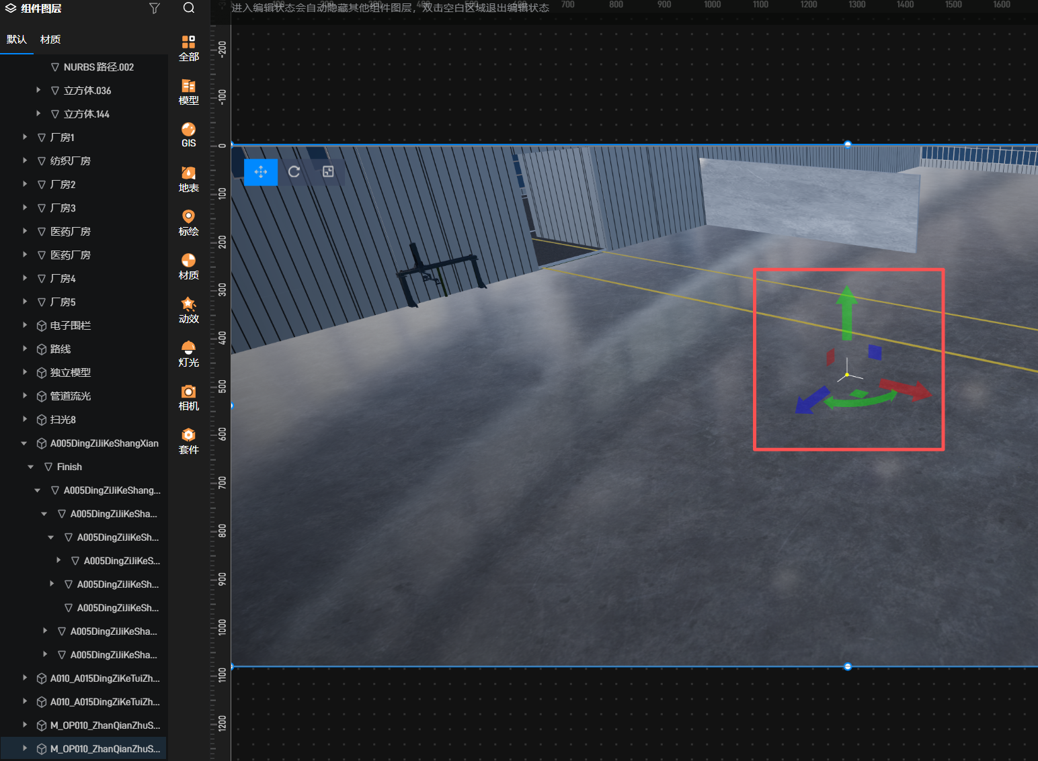The height and width of the screenshot is (761, 1038).
Task: Open the 模型 (model) category
Action: click(188, 91)
